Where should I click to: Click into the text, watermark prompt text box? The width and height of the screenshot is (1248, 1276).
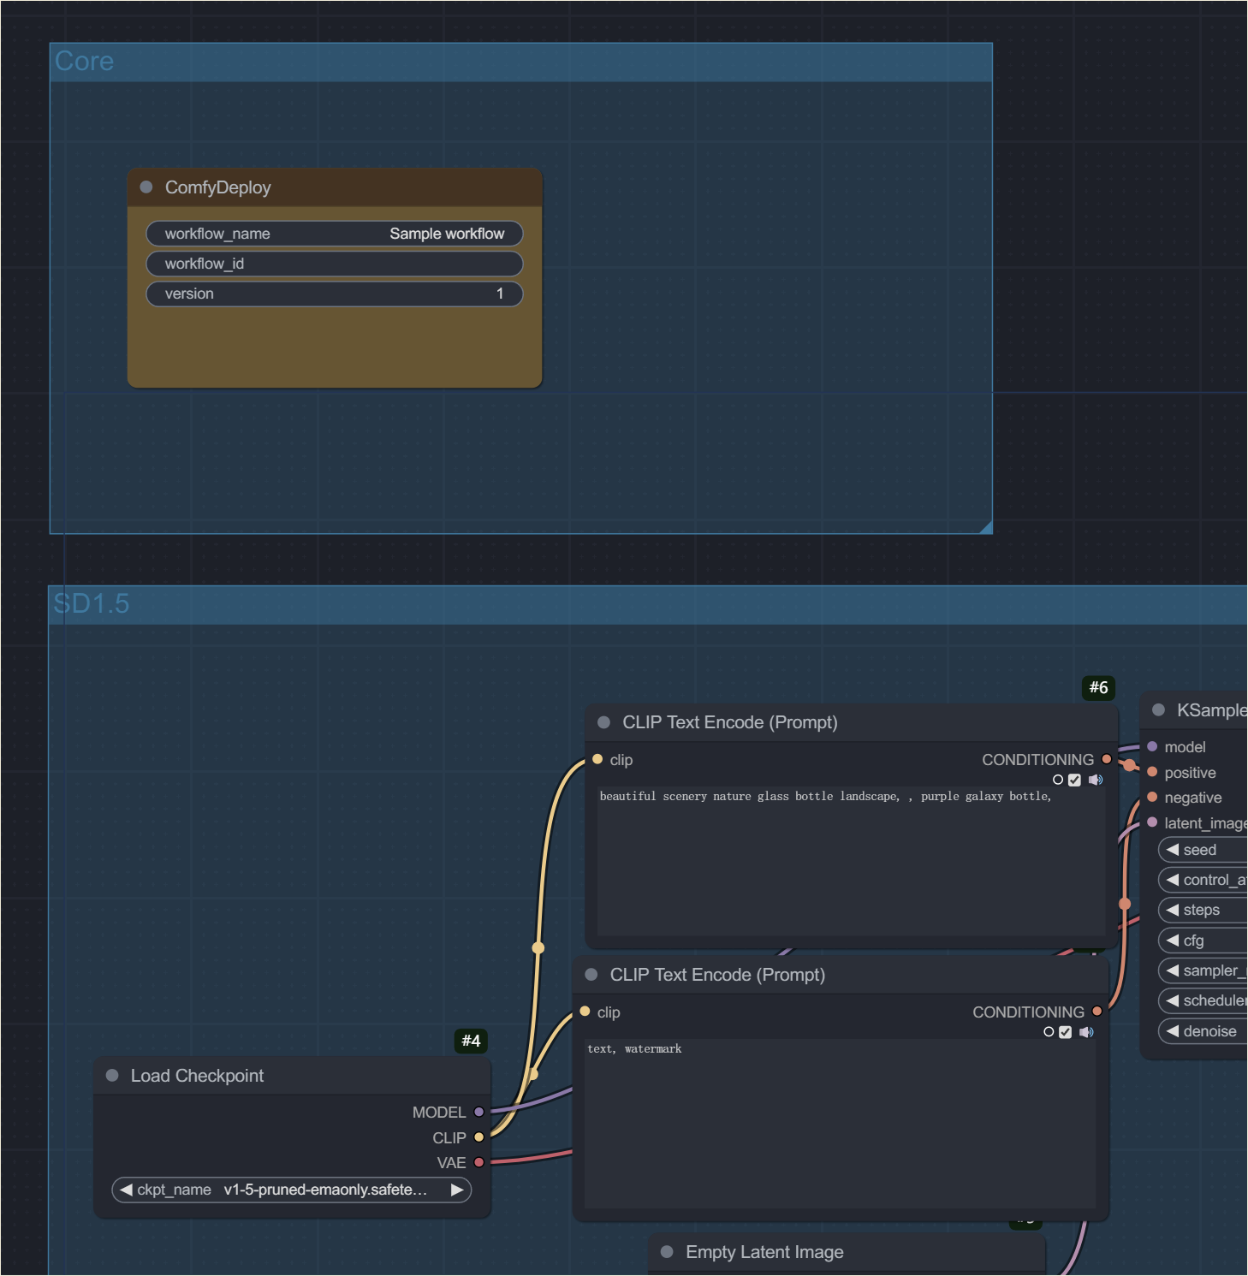coord(840,1124)
